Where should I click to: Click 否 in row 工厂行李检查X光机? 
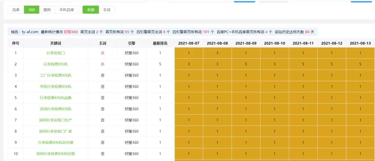[102, 76]
